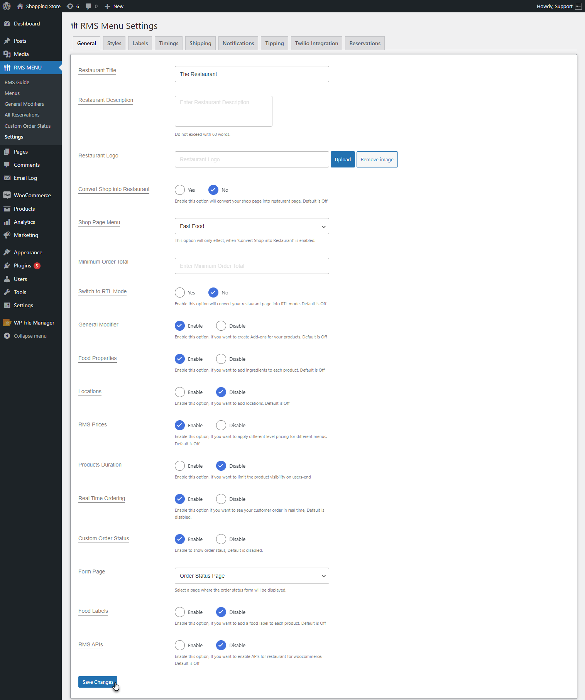The width and height of the screenshot is (585, 700).
Task: Open the WP File Manager folder icon
Action: (x=7, y=323)
